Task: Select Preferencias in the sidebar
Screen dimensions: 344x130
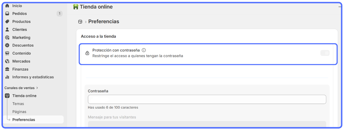Action: (24, 120)
